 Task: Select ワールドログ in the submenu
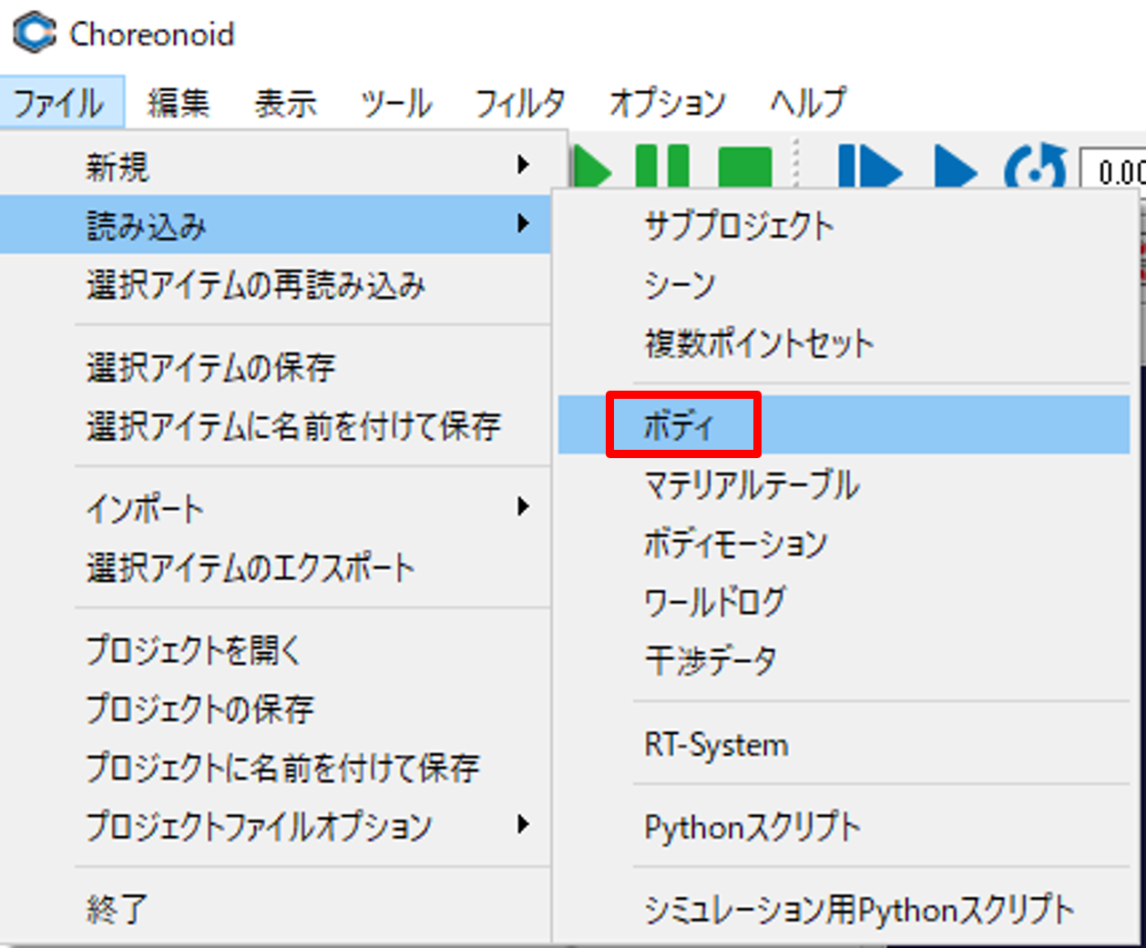[x=844, y=602]
